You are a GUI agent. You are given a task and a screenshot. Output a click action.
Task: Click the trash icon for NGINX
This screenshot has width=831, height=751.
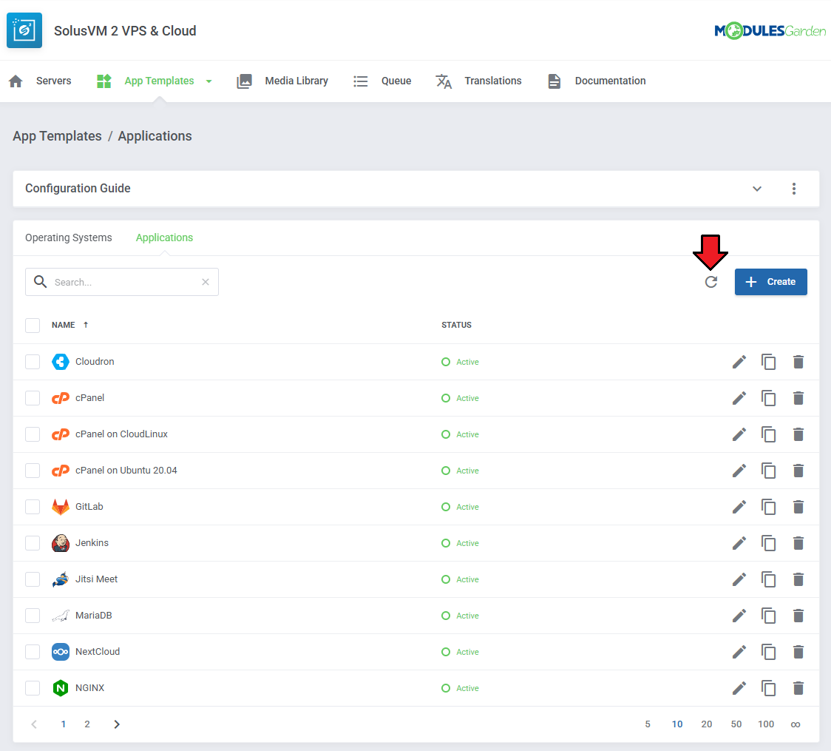point(798,688)
